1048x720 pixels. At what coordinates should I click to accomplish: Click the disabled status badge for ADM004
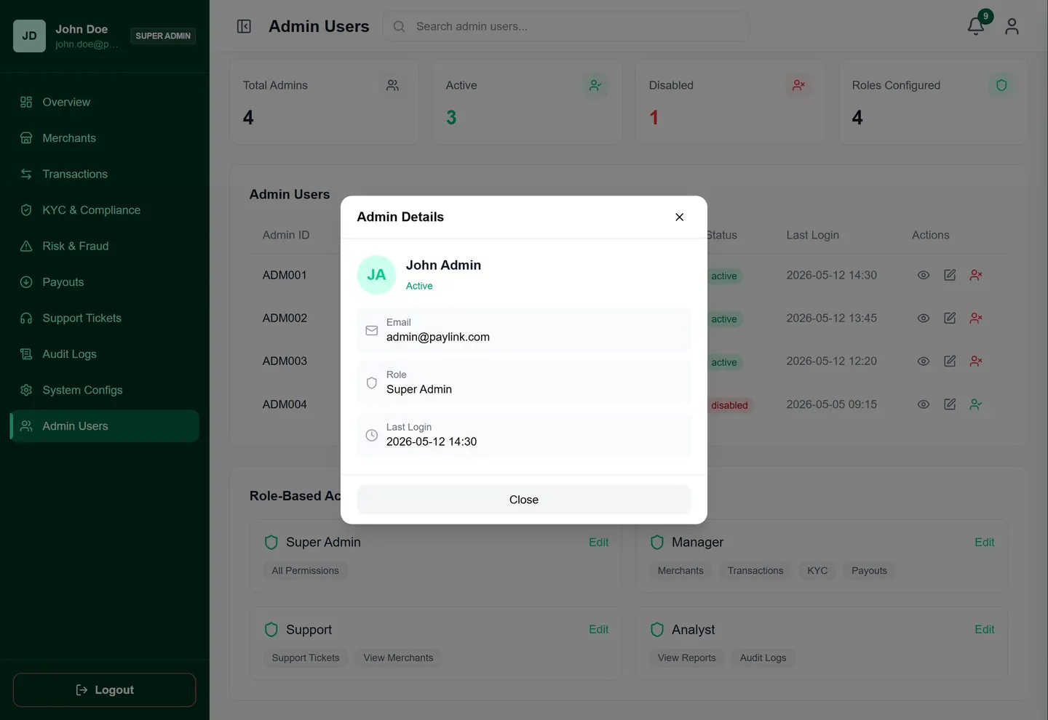coord(729,405)
